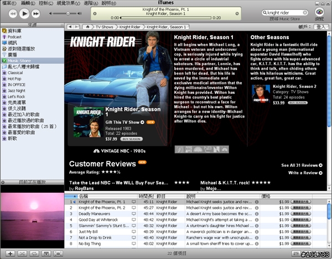
Task: Skip to previous track button
Action: 13,14
